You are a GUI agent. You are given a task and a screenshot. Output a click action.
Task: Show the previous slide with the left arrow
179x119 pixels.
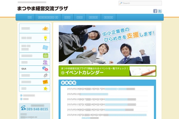coord(61,45)
